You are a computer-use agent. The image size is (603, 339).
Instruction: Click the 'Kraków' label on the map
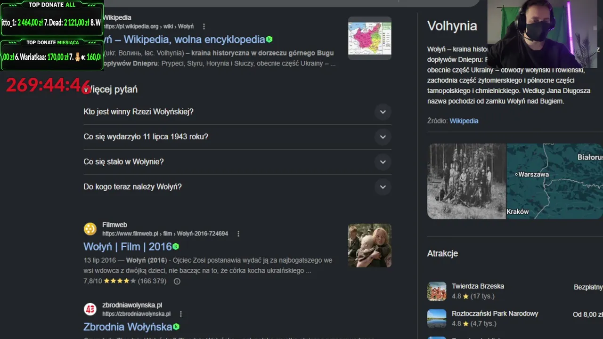(x=518, y=211)
